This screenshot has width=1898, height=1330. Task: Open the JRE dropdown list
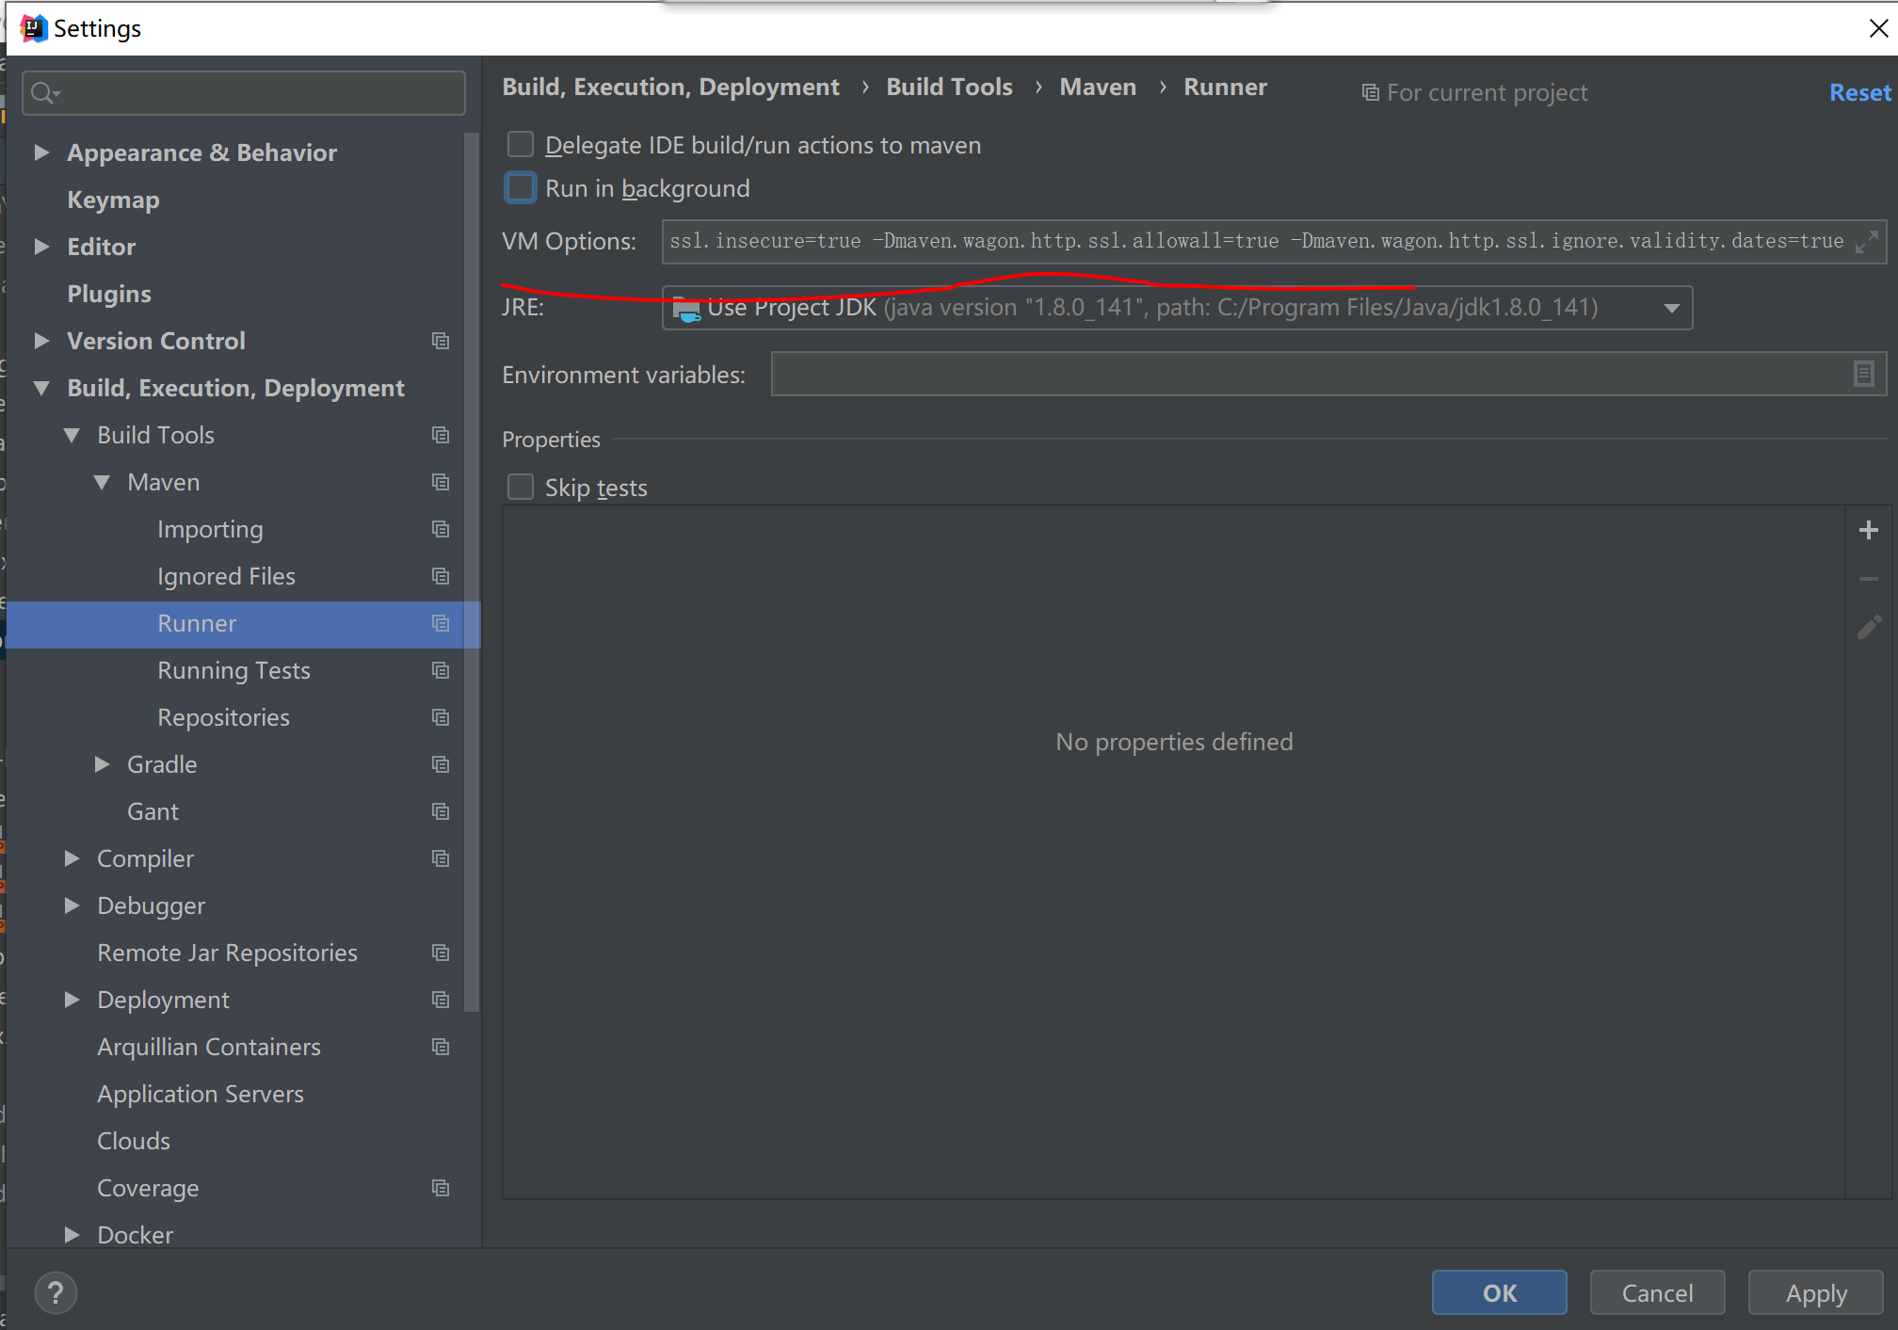1671,309
